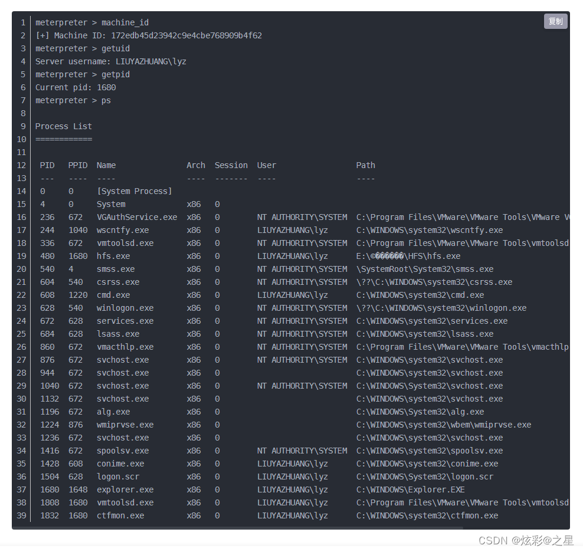Click 'Server username: LIUYAZHUANG\lyz' line
This screenshot has width=583, height=552.
[111, 62]
